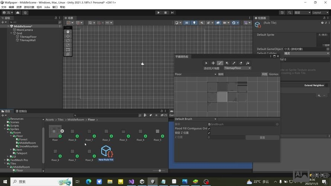Viewport: 331px width, 186px height.
Task: Open the Default Brush dropdown
Action: click(195, 119)
